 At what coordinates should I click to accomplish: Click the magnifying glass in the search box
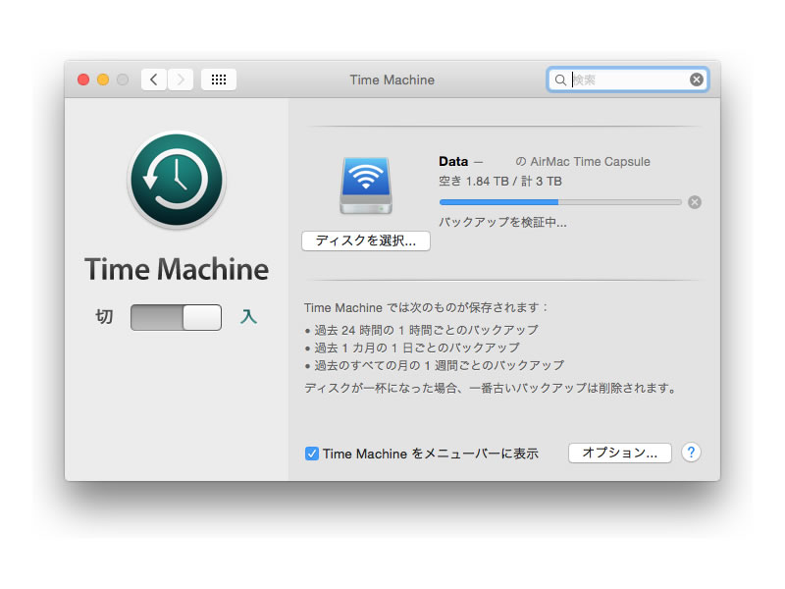coord(560,80)
